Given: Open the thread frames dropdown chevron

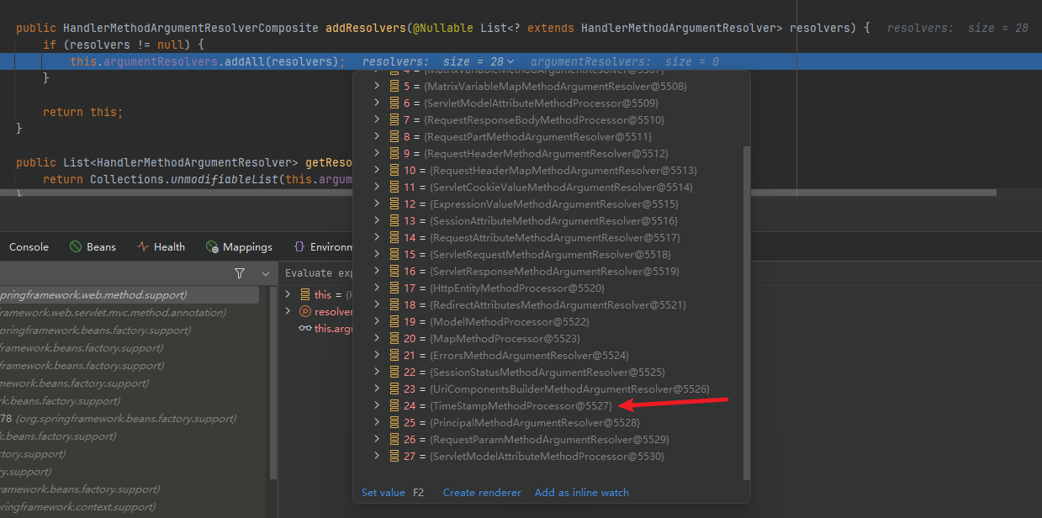Looking at the screenshot, I should 266,273.
